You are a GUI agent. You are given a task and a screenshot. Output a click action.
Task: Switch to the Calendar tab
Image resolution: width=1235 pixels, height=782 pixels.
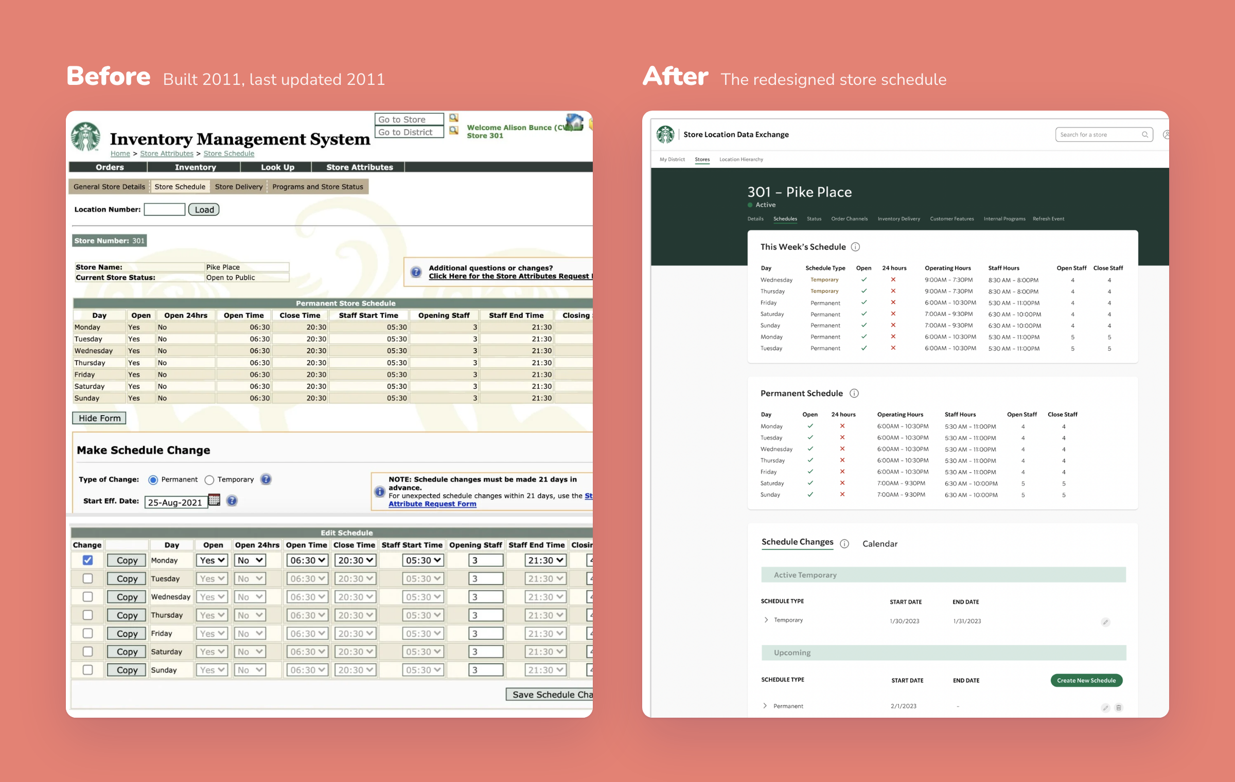click(x=879, y=544)
